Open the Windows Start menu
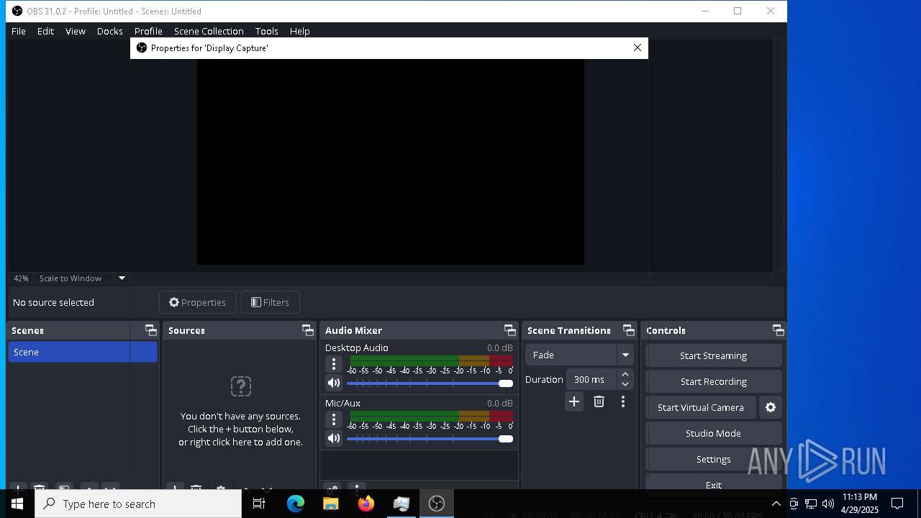The width and height of the screenshot is (921, 518). (x=17, y=504)
